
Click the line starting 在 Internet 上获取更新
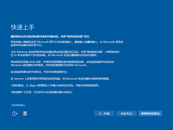point(60,79)
